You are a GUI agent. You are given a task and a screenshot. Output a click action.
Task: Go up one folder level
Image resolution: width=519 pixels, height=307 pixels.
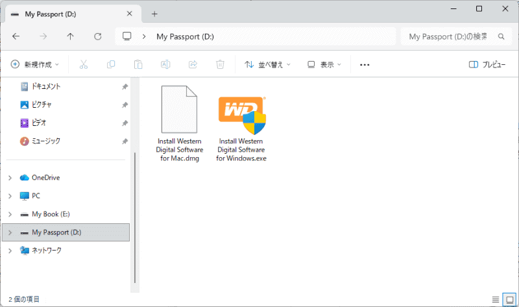pos(70,36)
